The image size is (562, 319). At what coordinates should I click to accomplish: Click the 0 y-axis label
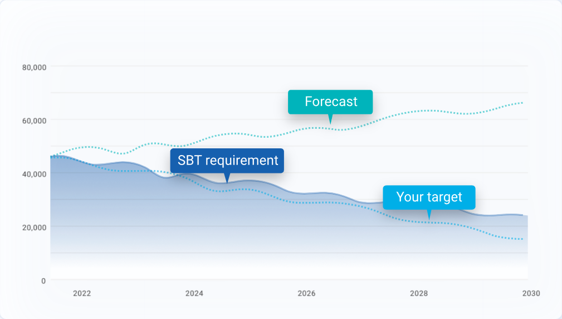pyautogui.click(x=43, y=281)
